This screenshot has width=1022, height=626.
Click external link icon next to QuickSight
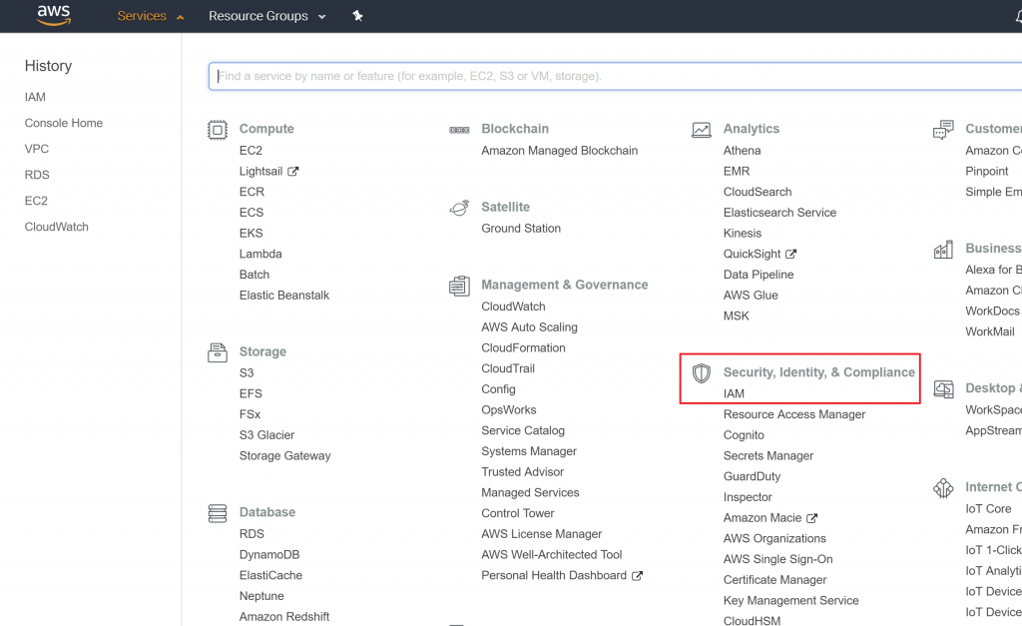click(790, 254)
